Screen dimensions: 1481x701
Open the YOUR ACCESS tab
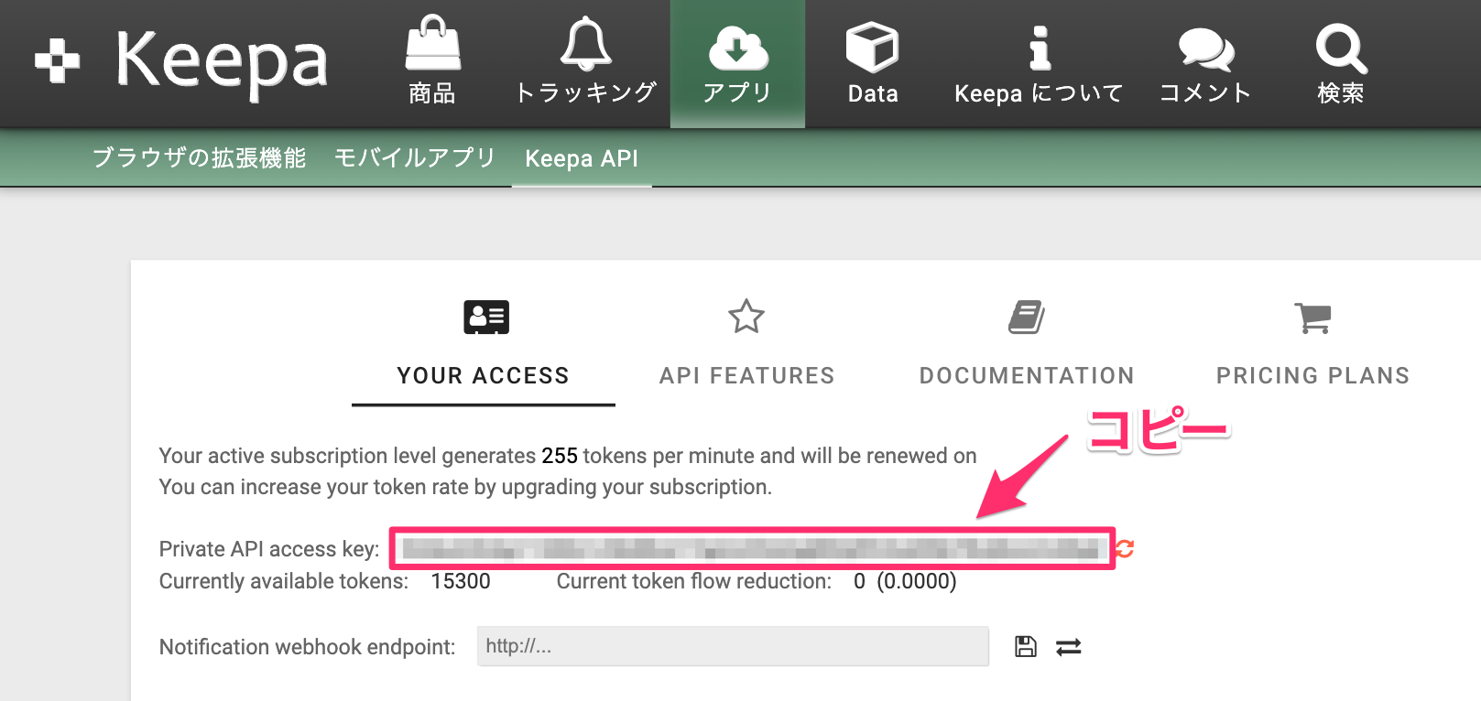(484, 348)
